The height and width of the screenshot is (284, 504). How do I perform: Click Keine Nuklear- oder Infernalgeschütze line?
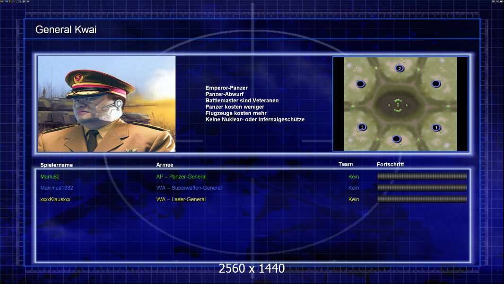pos(255,119)
